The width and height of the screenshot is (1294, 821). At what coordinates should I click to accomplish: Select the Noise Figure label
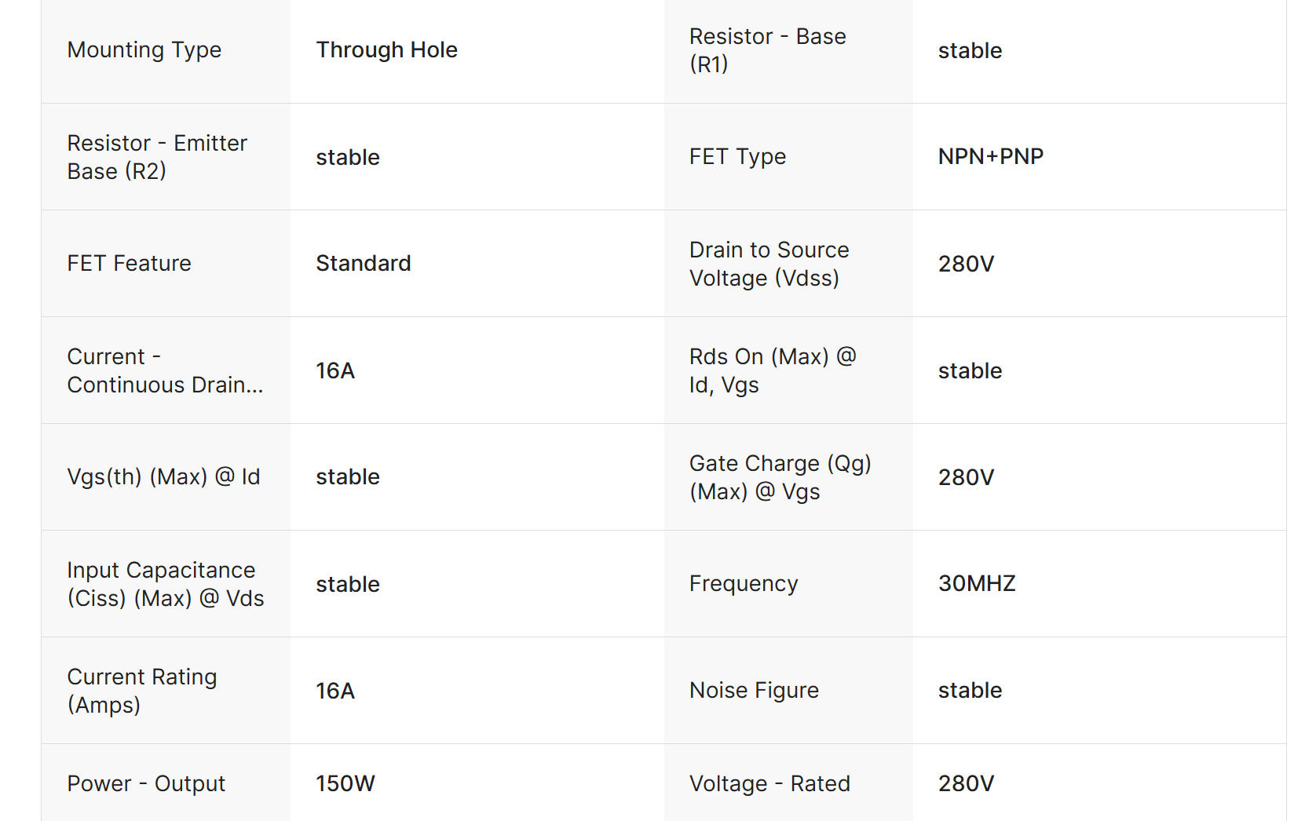pos(754,691)
